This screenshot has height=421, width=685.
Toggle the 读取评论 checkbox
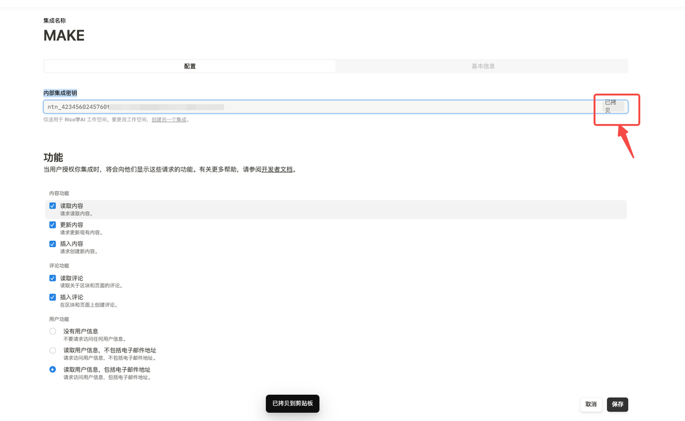[x=52, y=278]
